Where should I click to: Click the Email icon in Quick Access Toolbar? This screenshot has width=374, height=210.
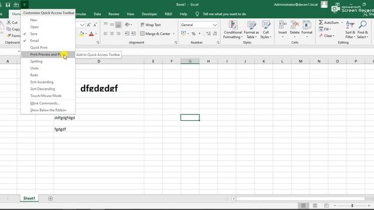[x=16, y=5]
